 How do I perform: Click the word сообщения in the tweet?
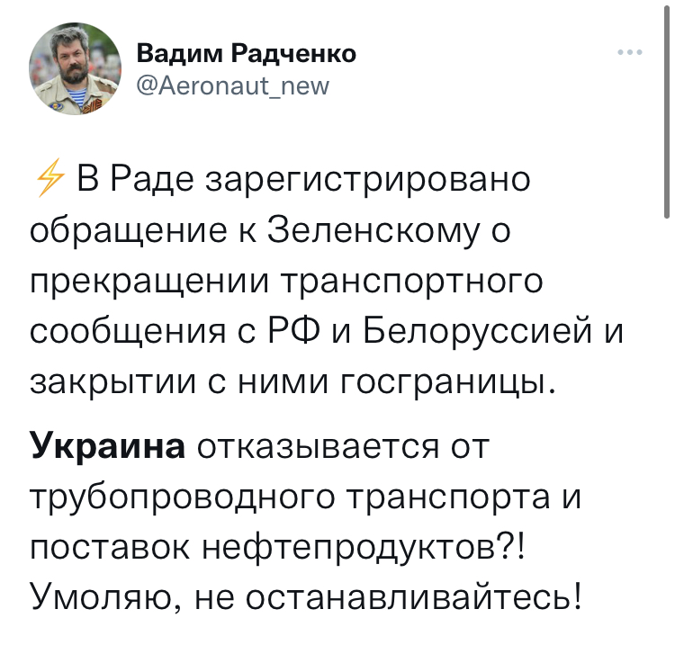(128, 331)
